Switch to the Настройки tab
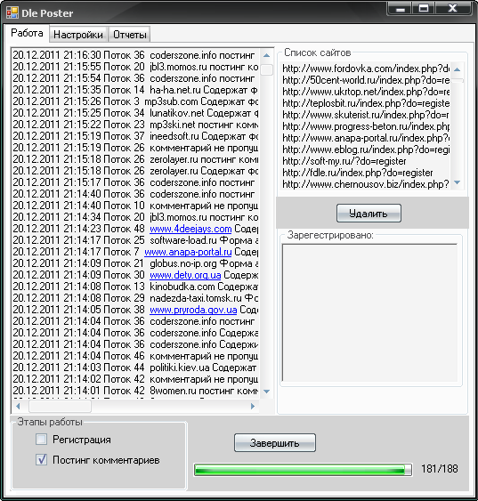The image size is (478, 501). click(78, 34)
